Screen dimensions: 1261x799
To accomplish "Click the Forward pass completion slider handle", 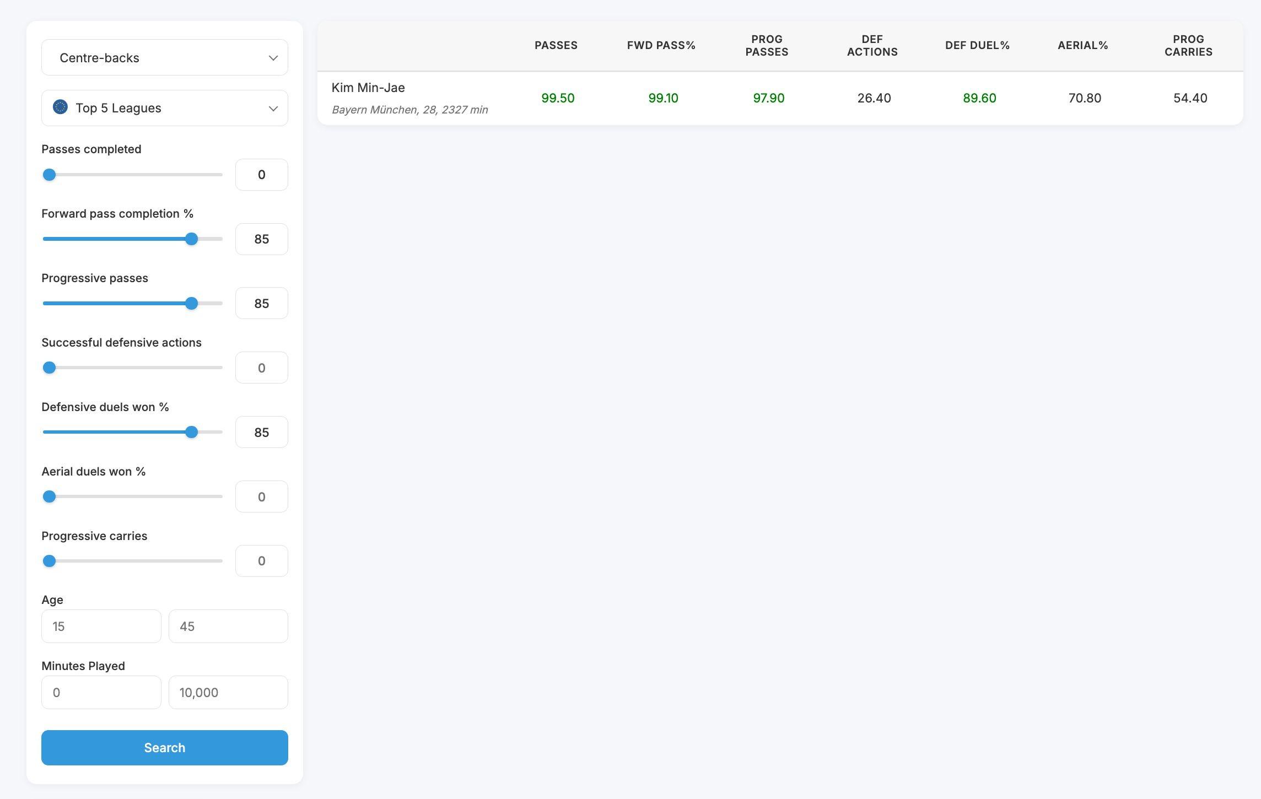I will point(191,239).
